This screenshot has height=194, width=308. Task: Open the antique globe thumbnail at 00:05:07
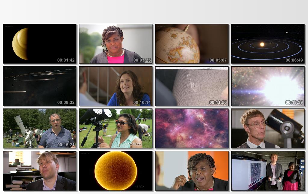point(192,44)
